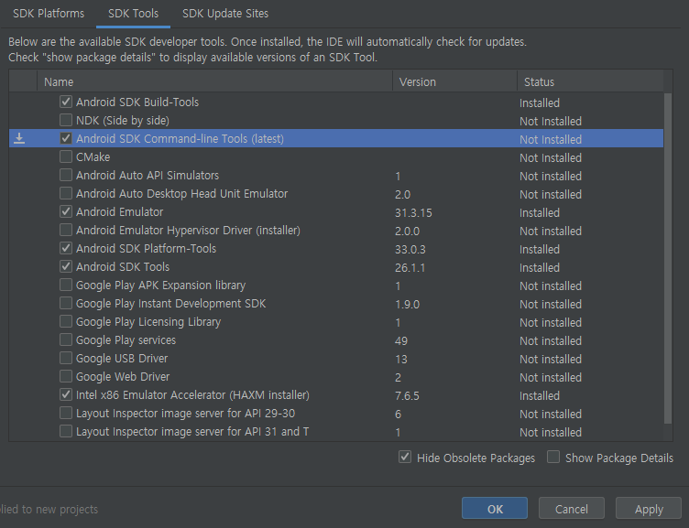
Task: Click Hypervisor Driver version 2.0.0 cell
Action: coord(407,231)
